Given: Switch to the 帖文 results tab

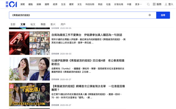Looking at the screenshot, I should tap(33, 24).
